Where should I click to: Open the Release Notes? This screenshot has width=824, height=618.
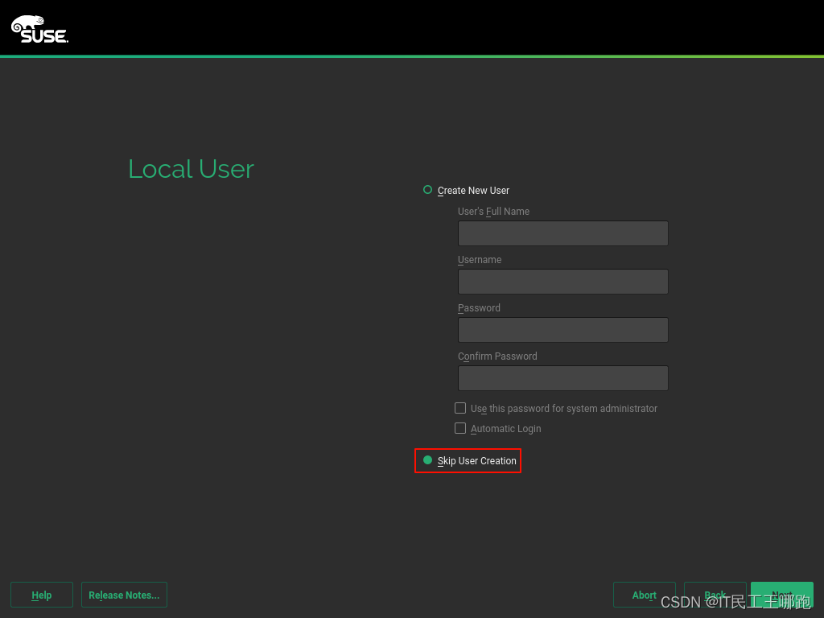[124, 595]
